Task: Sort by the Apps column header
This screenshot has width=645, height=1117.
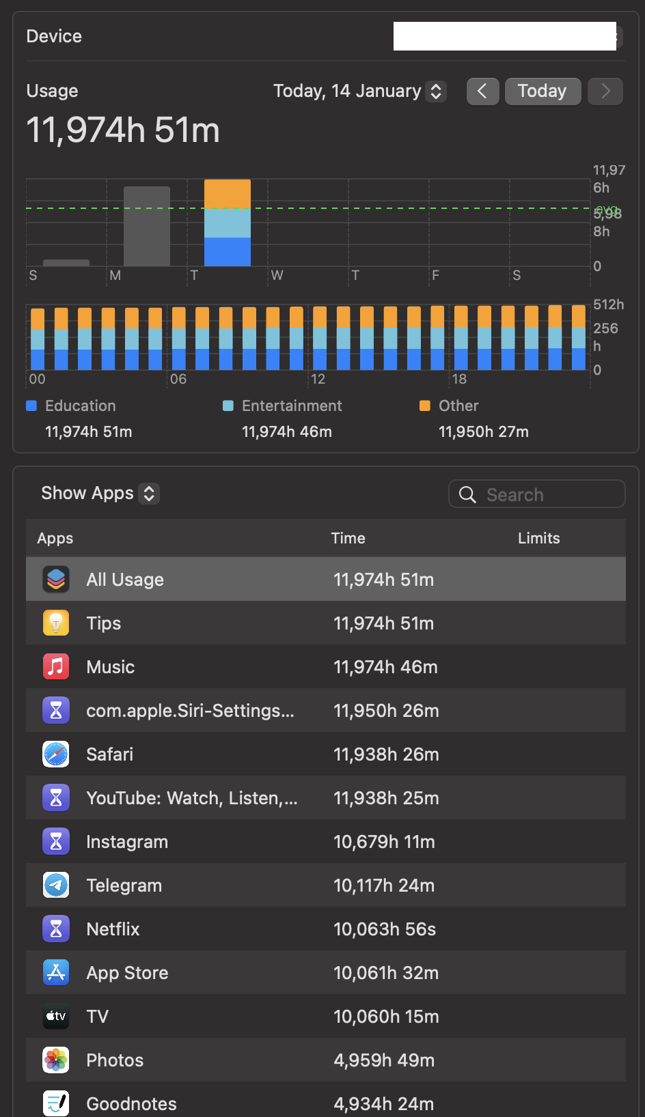Action: click(55, 538)
